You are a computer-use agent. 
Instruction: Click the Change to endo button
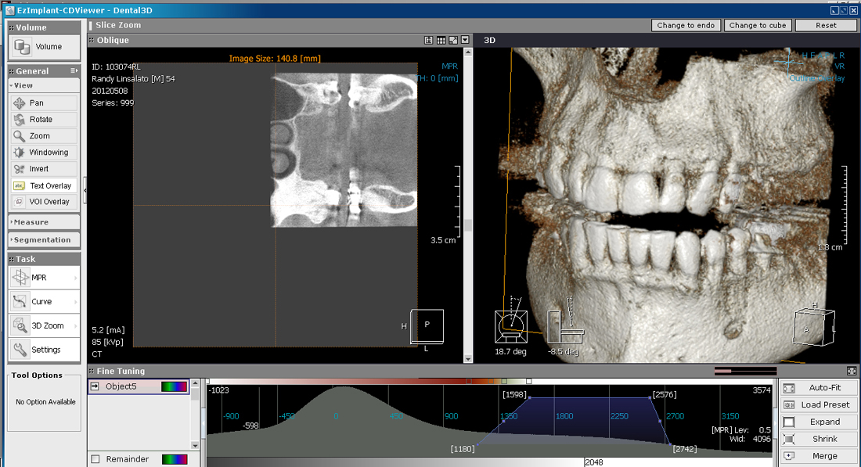pos(686,25)
